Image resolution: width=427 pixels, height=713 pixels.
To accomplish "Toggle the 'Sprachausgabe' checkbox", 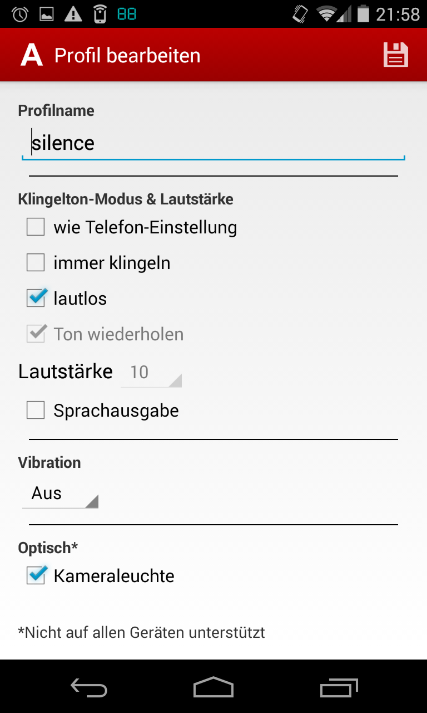I will point(36,411).
